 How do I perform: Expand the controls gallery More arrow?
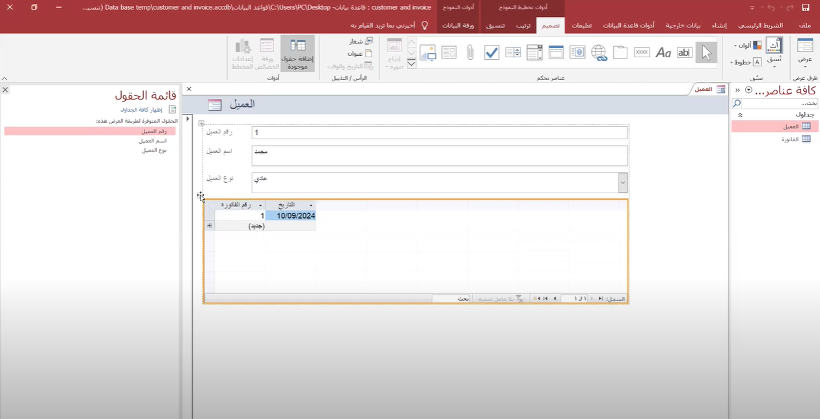[411, 64]
